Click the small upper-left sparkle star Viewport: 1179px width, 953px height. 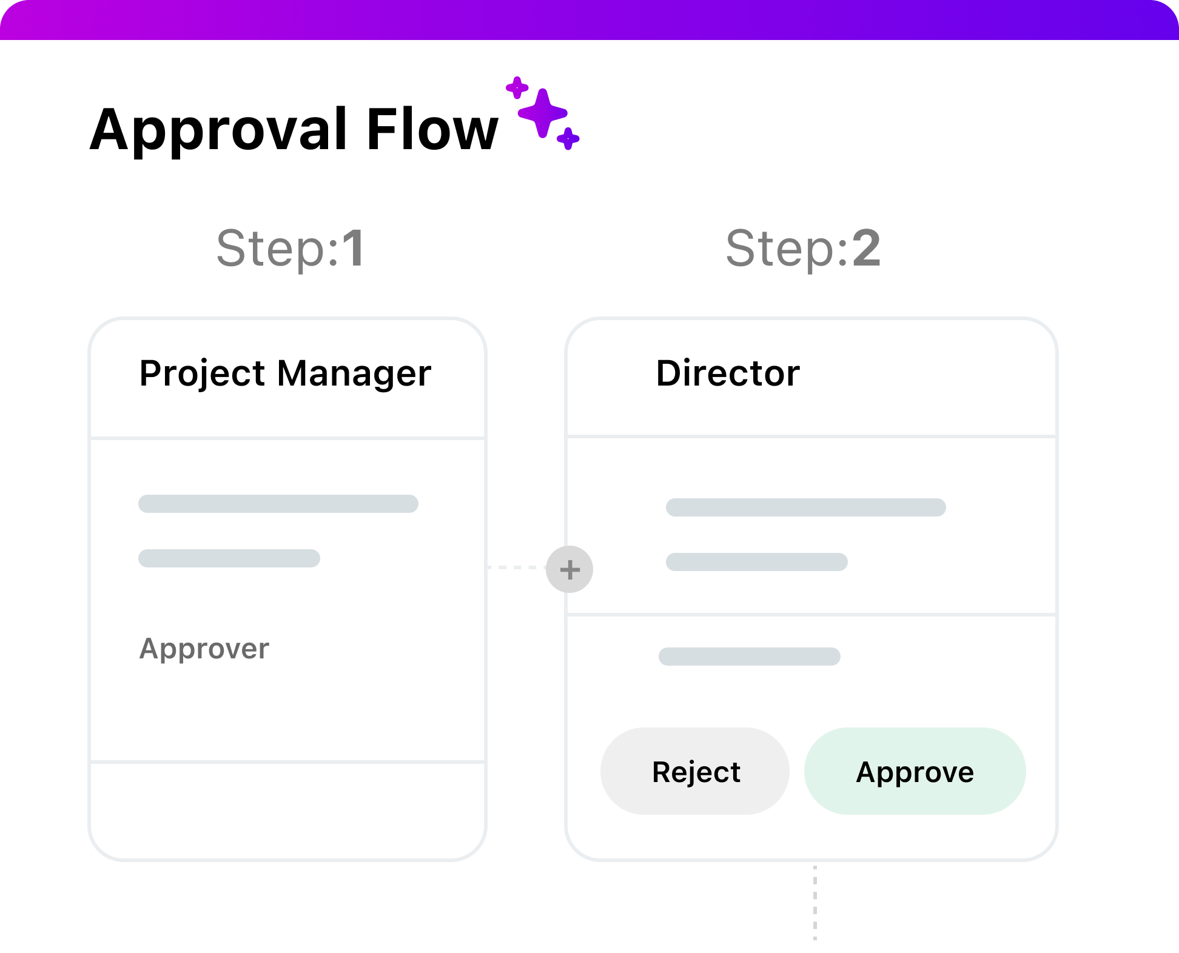517,88
